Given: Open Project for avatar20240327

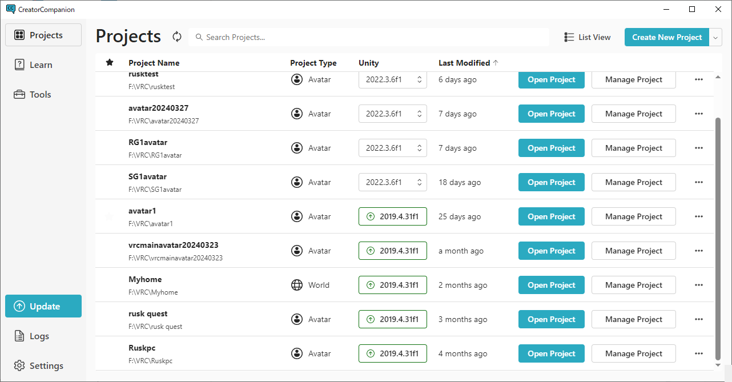Looking at the screenshot, I should [x=552, y=114].
